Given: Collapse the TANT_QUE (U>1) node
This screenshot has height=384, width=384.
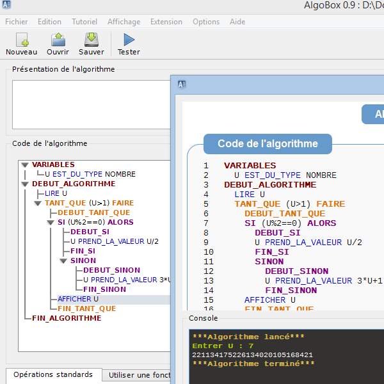Looking at the screenshot, I should click(x=38, y=203).
